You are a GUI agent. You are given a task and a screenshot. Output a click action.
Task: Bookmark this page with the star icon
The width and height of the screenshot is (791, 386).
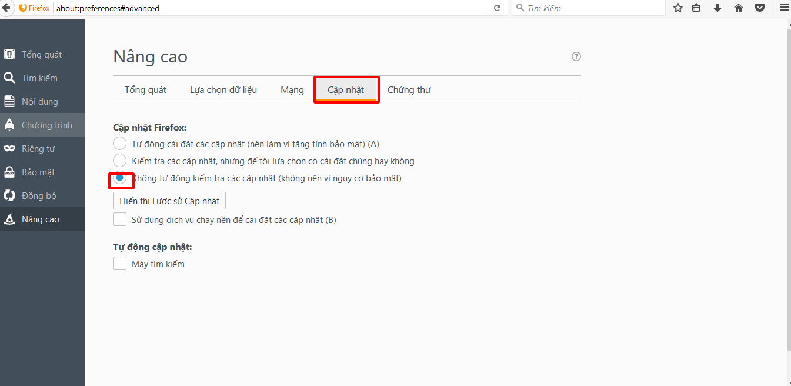point(678,8)
